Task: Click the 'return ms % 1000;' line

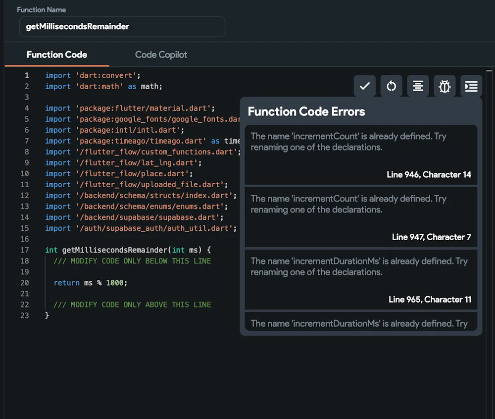Action: pos(91,283)
